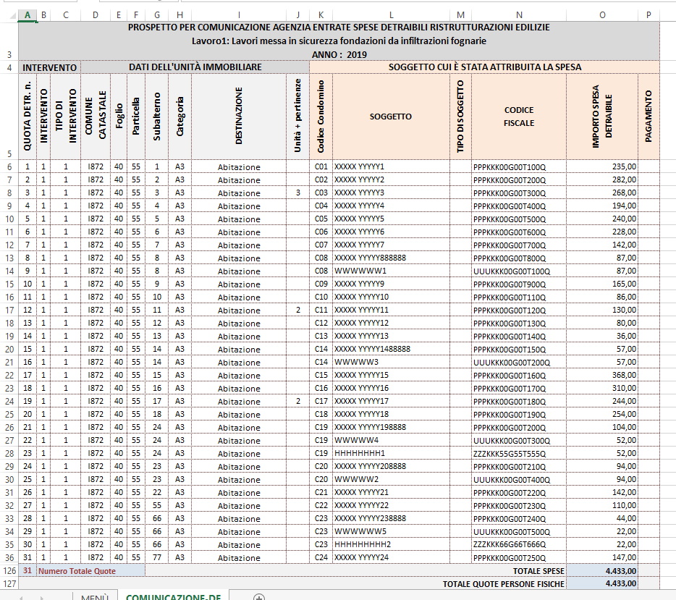Click fiscal code 'PPPKKK00G00T250Q'
Image resolution: width=676 pixels, height=600 pixels.
click(x=519, y=558)
